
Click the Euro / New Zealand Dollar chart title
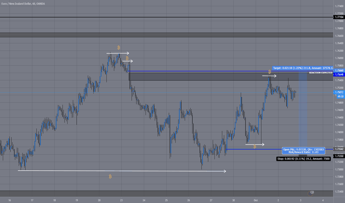23,4
